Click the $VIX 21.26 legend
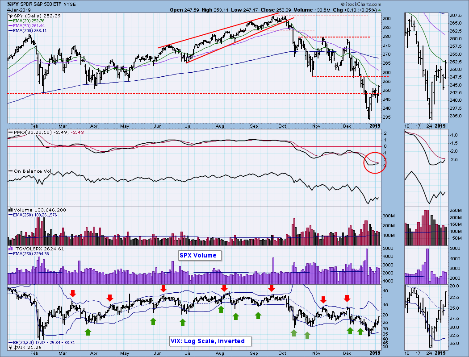Screen dimensions: 469x357 point(28,348)
